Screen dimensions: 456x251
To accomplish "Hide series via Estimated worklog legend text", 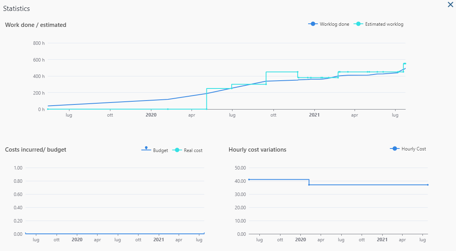I will pyautogui.click(x=384, y=24).
